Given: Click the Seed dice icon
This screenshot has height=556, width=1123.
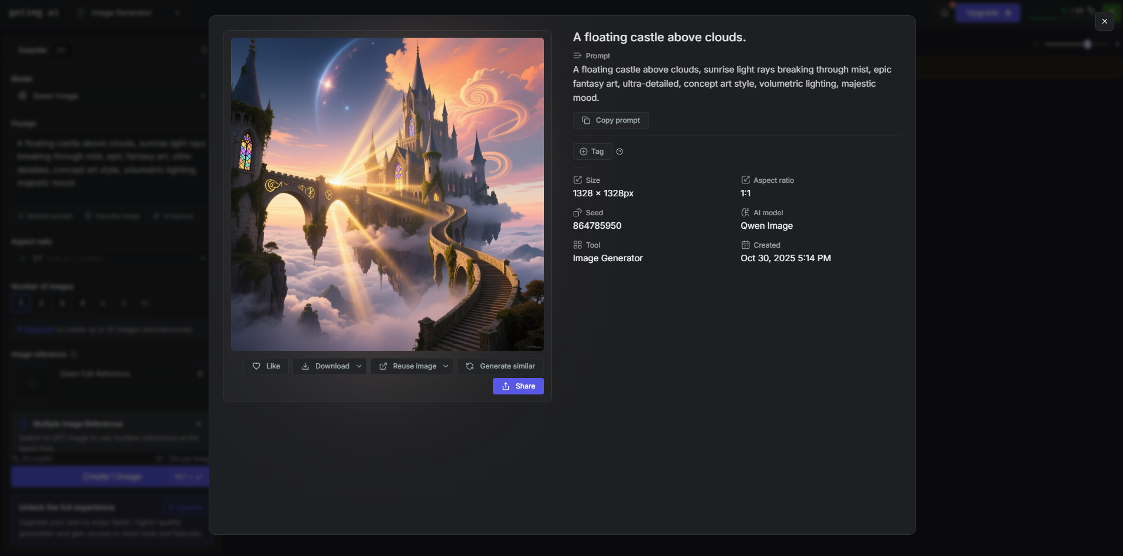Looking at the screenshot, I should [x=578, y=212].
